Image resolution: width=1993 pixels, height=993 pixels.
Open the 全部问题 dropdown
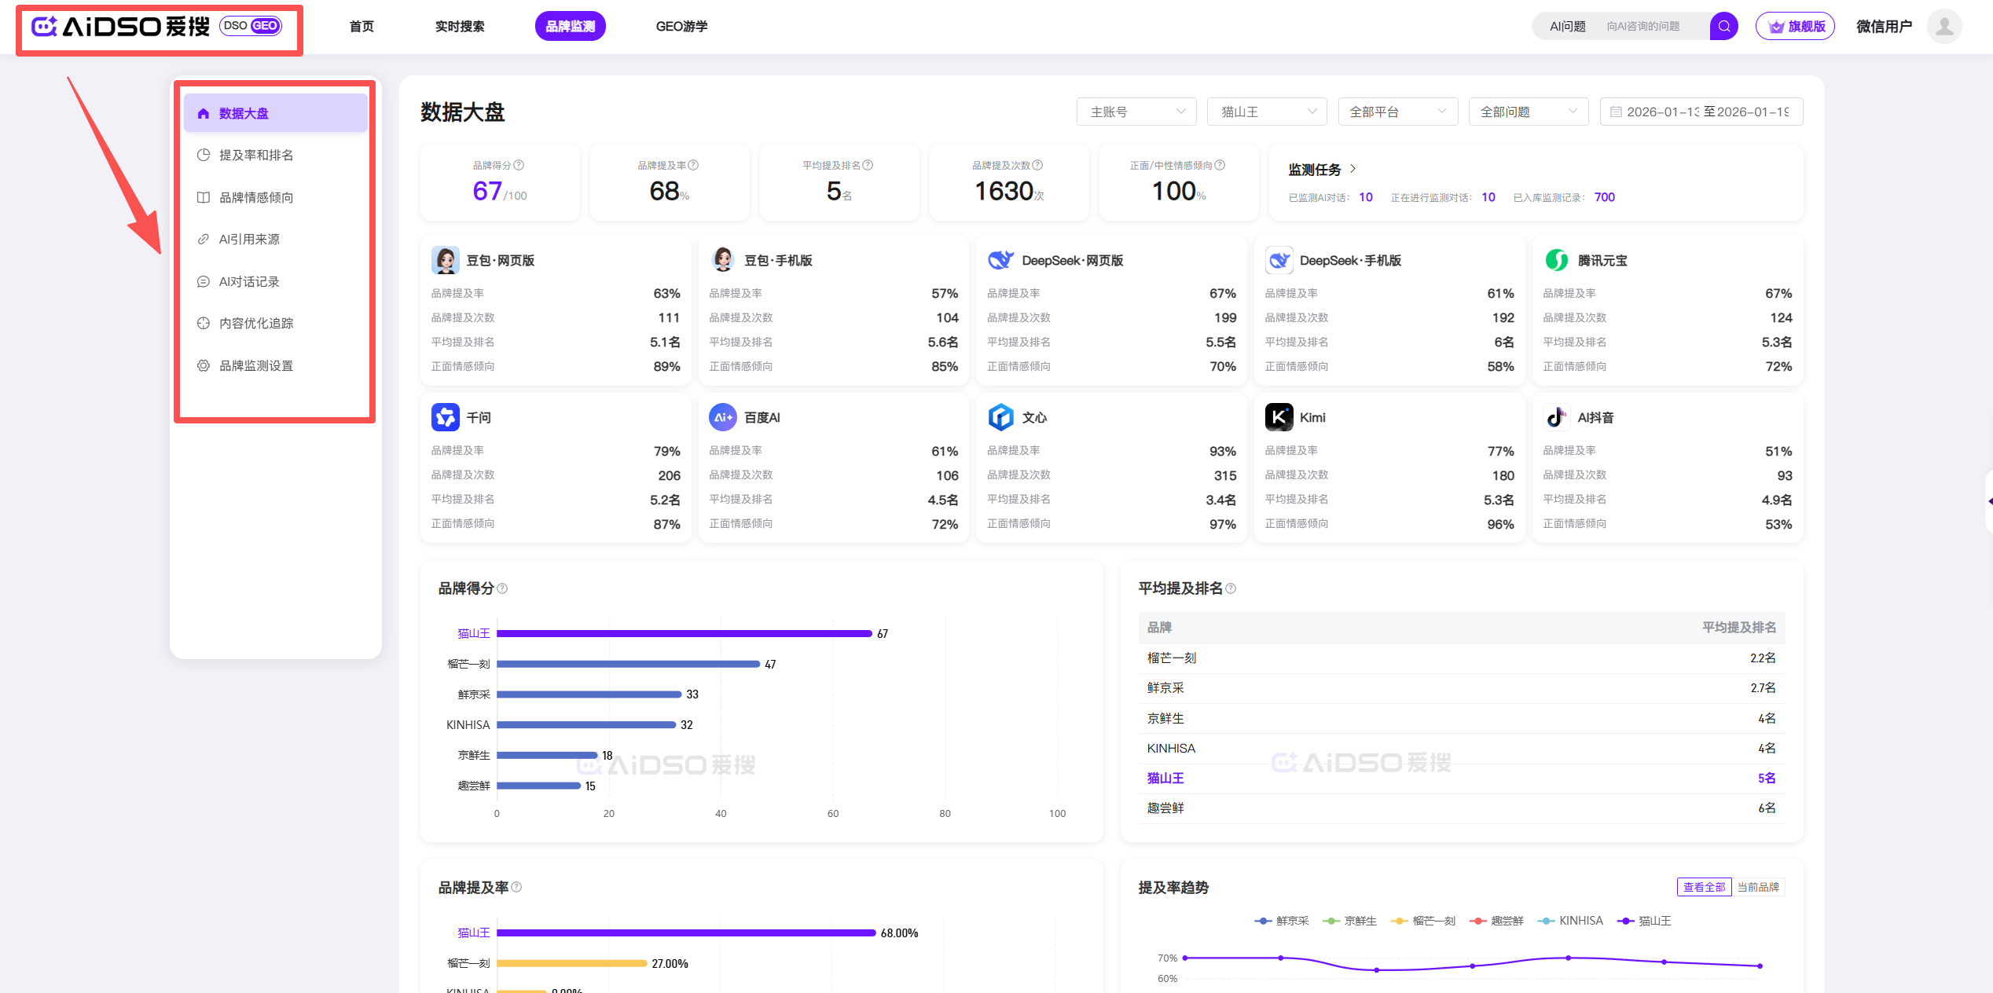(x=1528, y=112)
